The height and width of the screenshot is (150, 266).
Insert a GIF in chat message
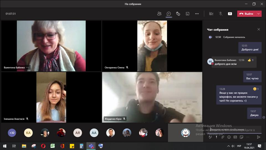click(x=235, y=137)
